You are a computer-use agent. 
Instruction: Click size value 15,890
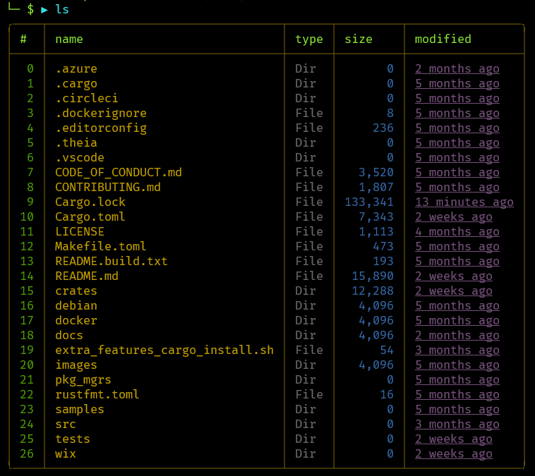[x=373, y=276]
